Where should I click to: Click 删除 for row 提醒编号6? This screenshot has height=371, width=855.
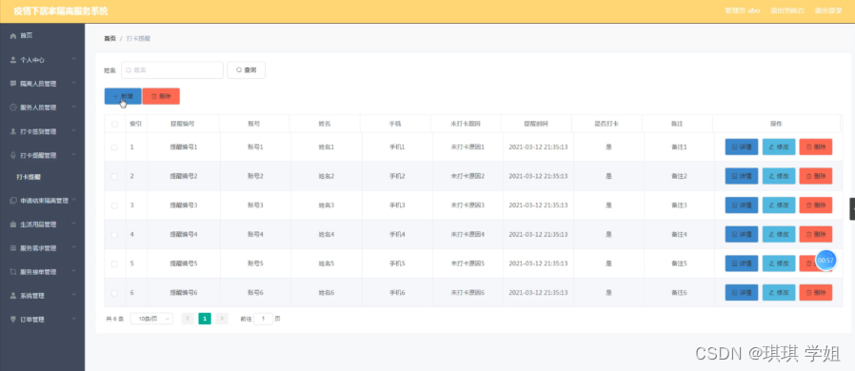coord(815,293)
